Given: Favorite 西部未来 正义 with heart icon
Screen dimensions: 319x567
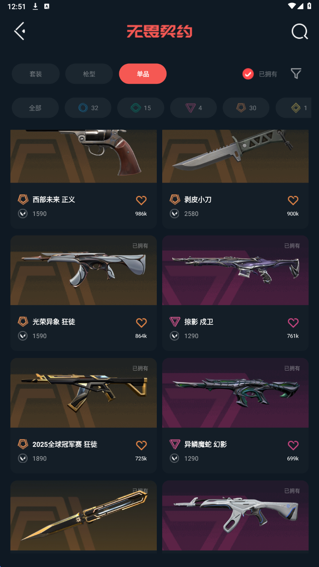Looking at the screenshot, I should tap(141, 201).
